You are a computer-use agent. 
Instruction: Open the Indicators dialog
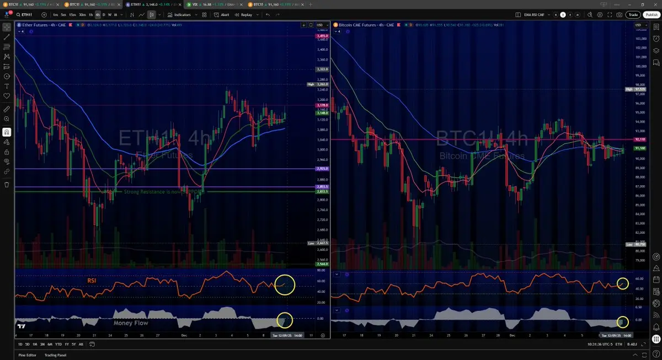179,15
